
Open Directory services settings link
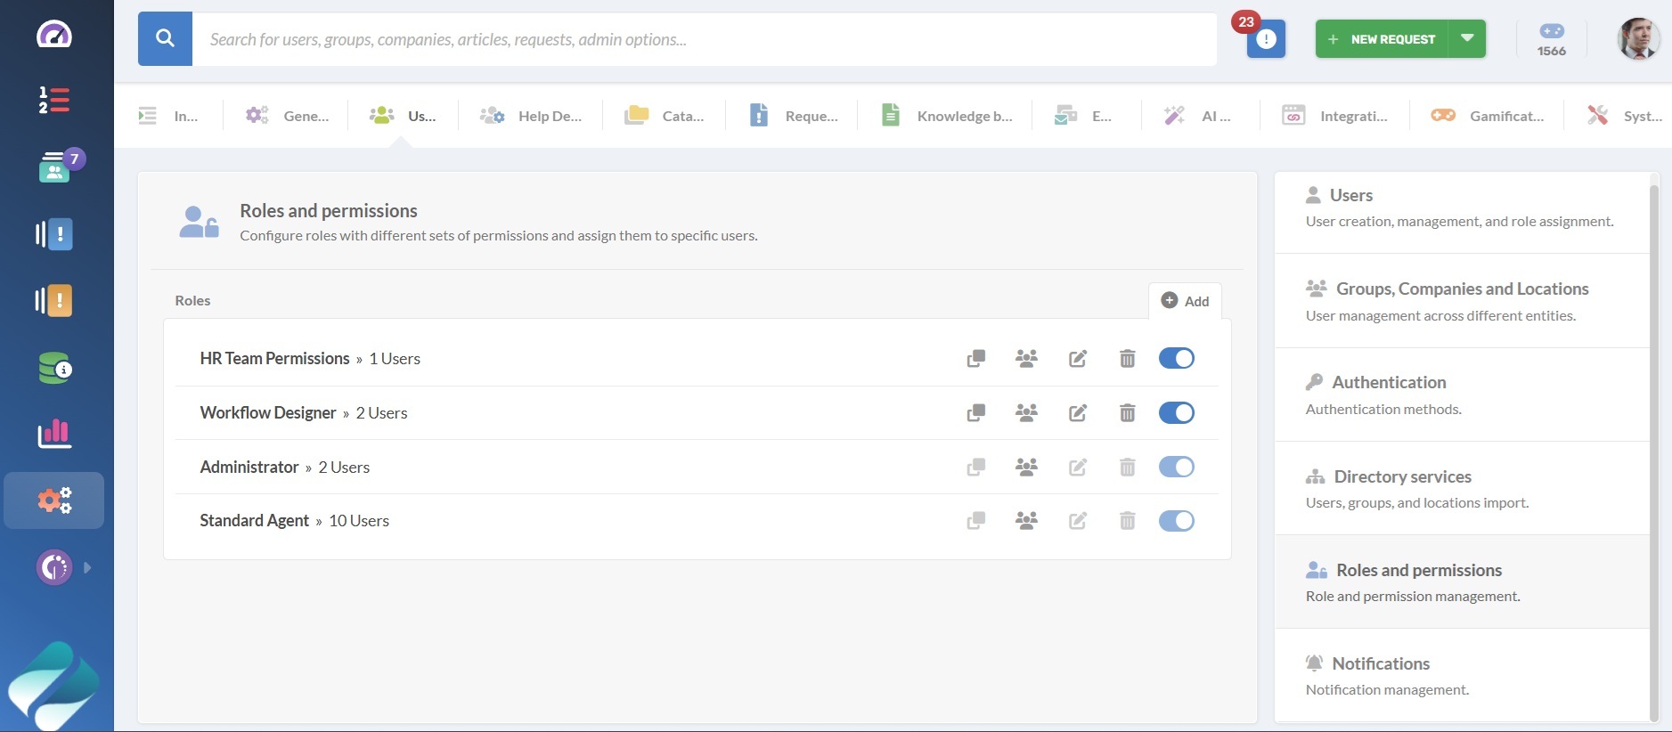pyautogui.click(x=1402, y=476)
